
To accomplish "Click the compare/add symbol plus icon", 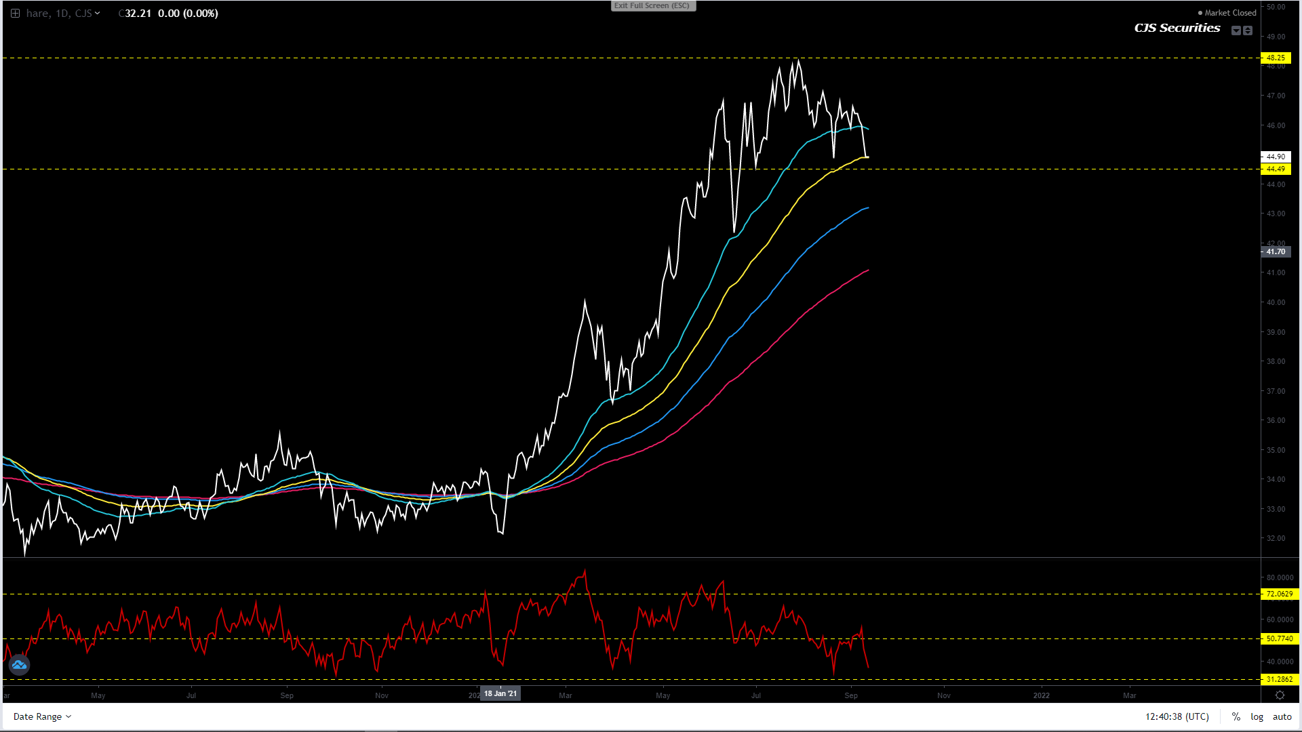I will click(15, 14).
